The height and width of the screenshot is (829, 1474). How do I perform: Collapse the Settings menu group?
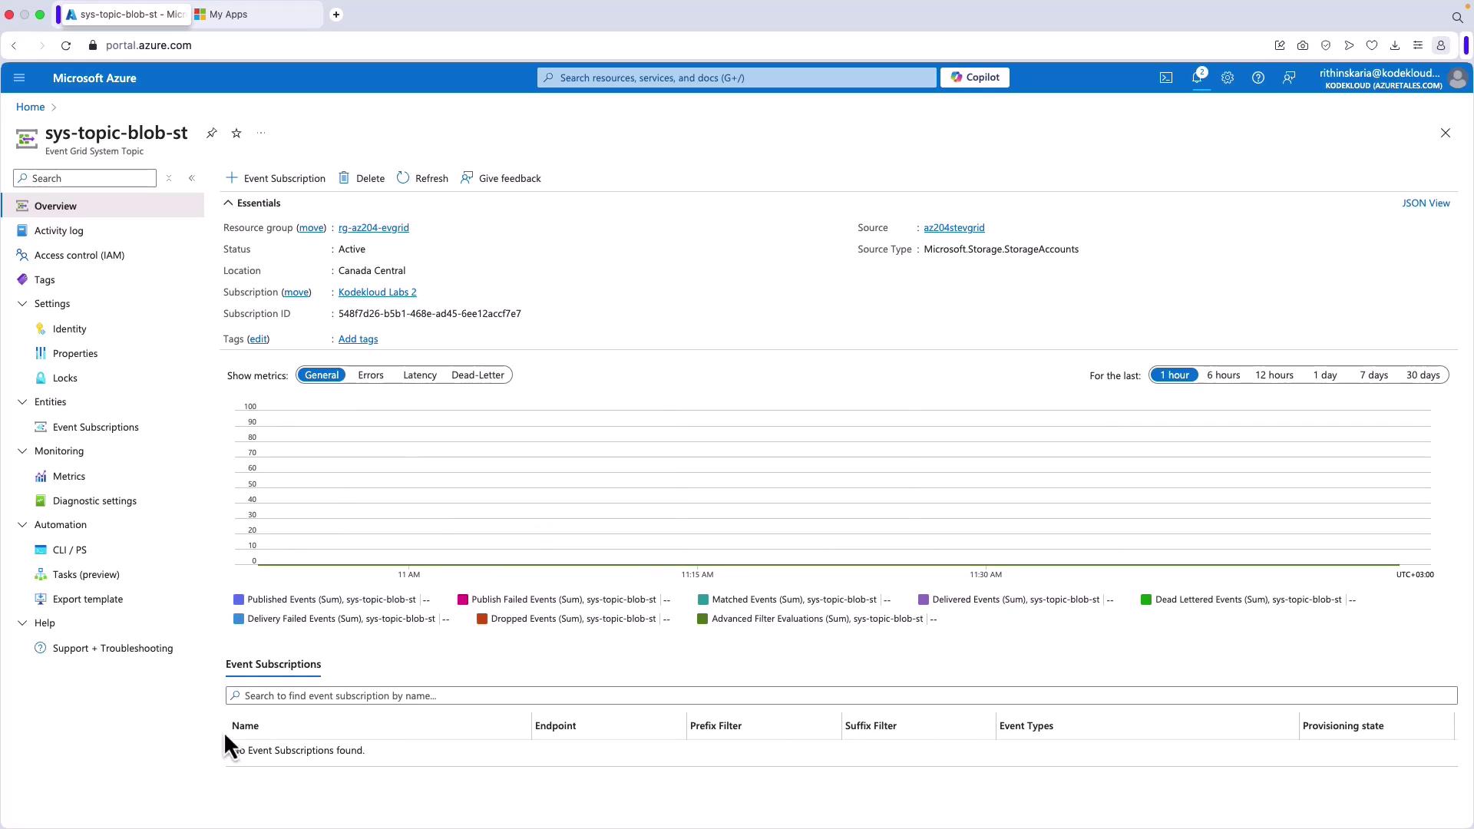pos(22,304)
